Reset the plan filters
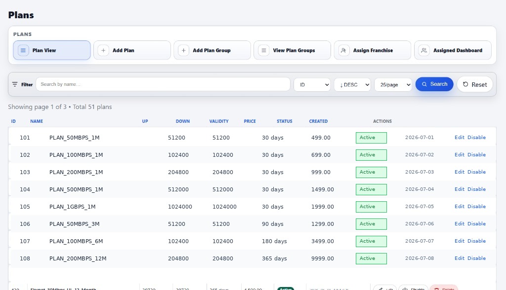506x290 pixels. [x=475, y=84]
